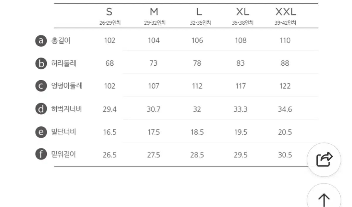Click the 밑단너비 row label
352x207 pixels.
click(x=64, y=132)
